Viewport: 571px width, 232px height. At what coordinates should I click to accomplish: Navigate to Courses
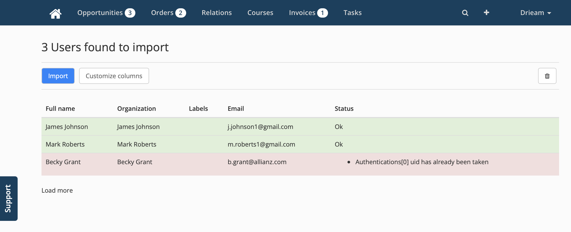tap(260, 13)
